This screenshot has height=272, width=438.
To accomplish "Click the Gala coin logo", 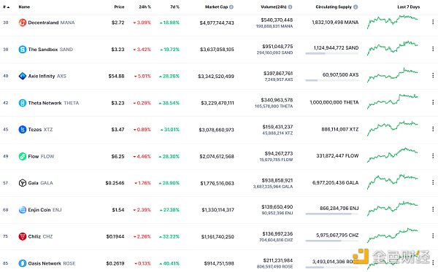I will point(23,183).
